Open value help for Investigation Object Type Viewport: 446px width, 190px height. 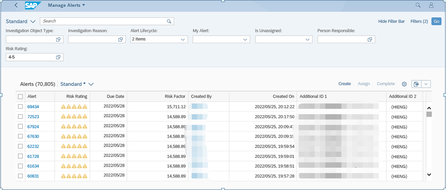58,39
